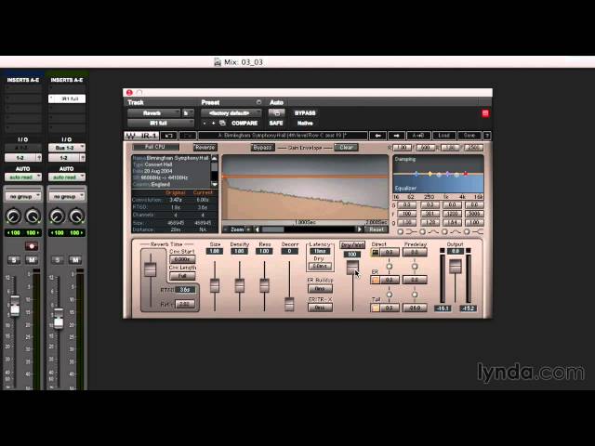Go to next preset with right arrow

pyautogui.click(x=397, y=136)
